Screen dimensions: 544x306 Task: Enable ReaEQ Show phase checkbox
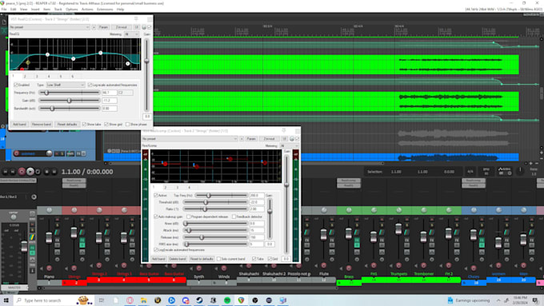coord(128,124)
